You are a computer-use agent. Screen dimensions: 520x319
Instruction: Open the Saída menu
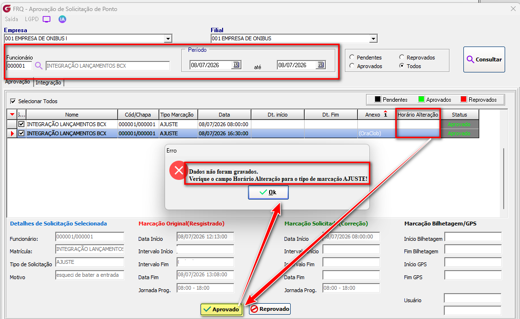click(12, 19)
